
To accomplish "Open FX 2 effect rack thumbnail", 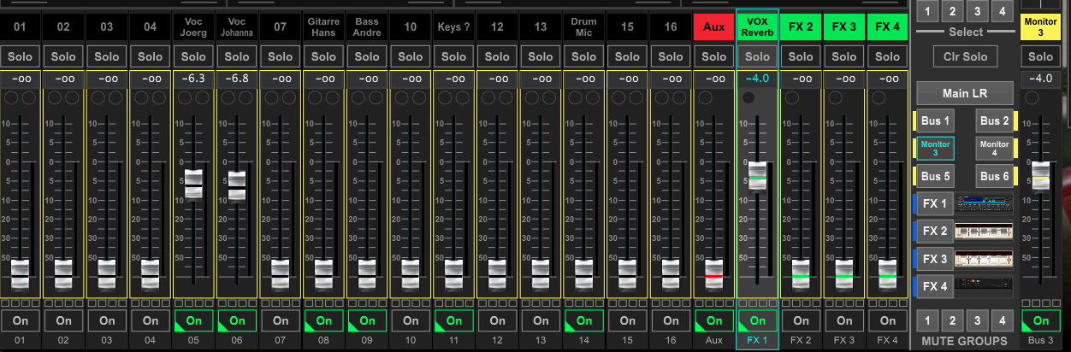I will click(x=983, y=232).
